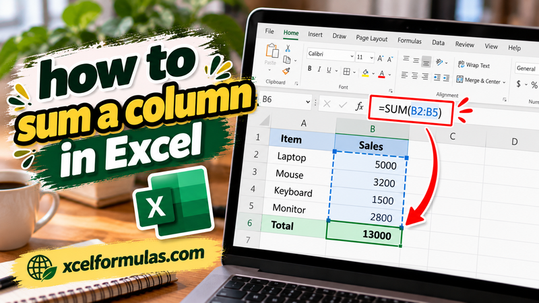Open the File tab
Image resolution: width=539 pixels, height=303 pixels.
pos(269,31)
